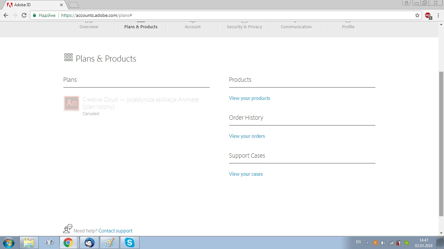Click the Animate app icon in Plans
This screenshot has width=444, height=249.
click(x=72, y=103)
